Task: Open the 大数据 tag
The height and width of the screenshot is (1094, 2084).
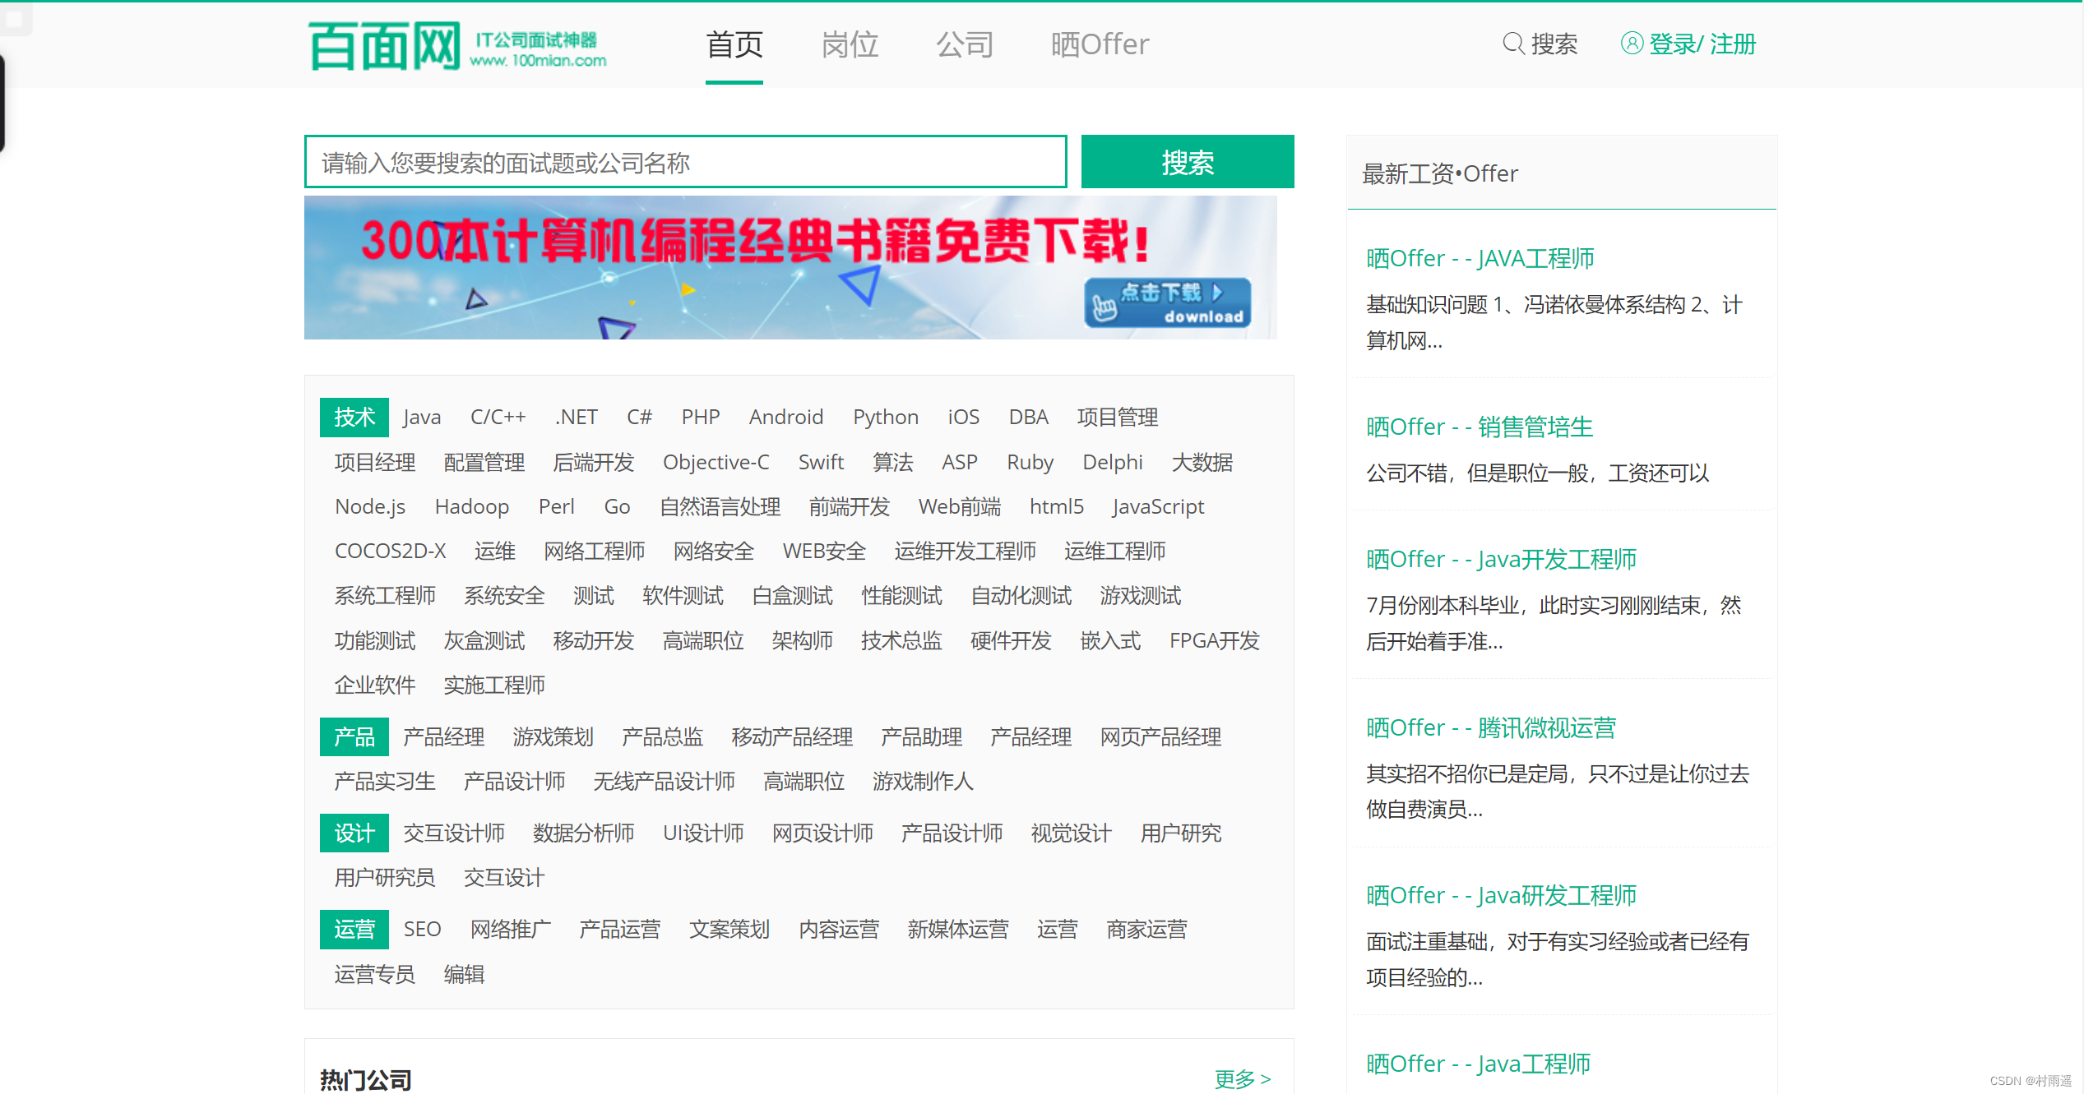Action: click(1202, 463)
